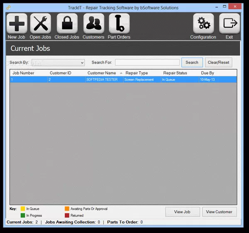Select the SOFTPEDIA TESTER job row
This screenshot has height=233, width=249.
tap(102, 79)
